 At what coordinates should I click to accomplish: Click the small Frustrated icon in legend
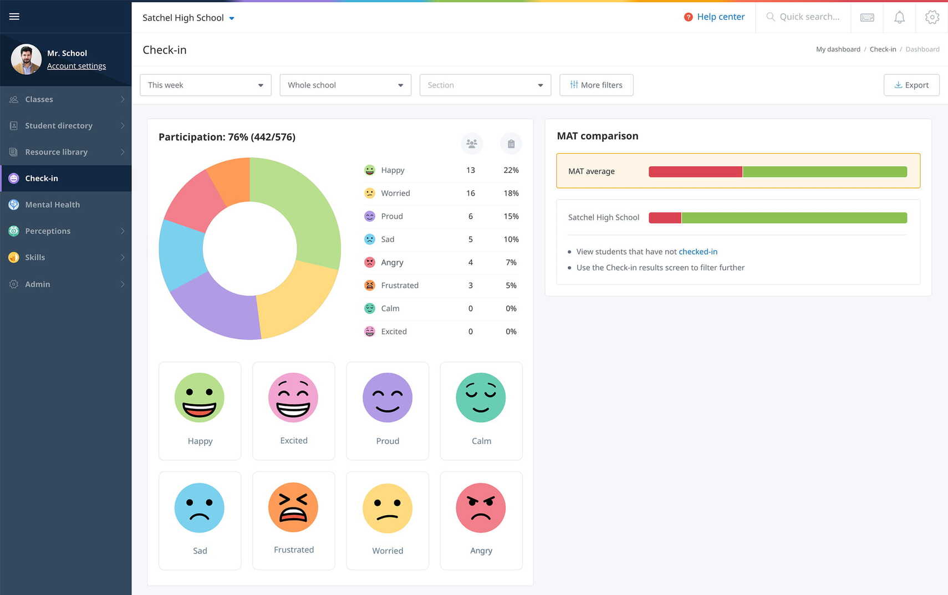coord(370,285)
